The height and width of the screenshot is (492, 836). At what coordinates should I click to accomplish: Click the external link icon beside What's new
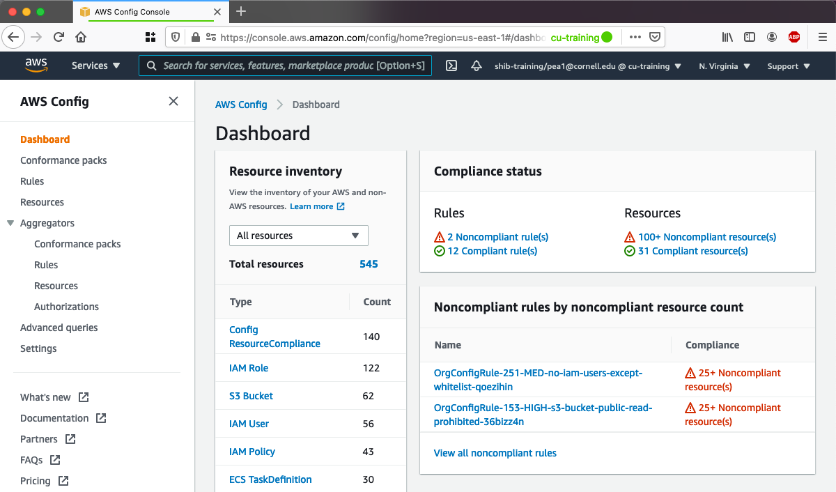pyautogui.click(x=84, y=397)
